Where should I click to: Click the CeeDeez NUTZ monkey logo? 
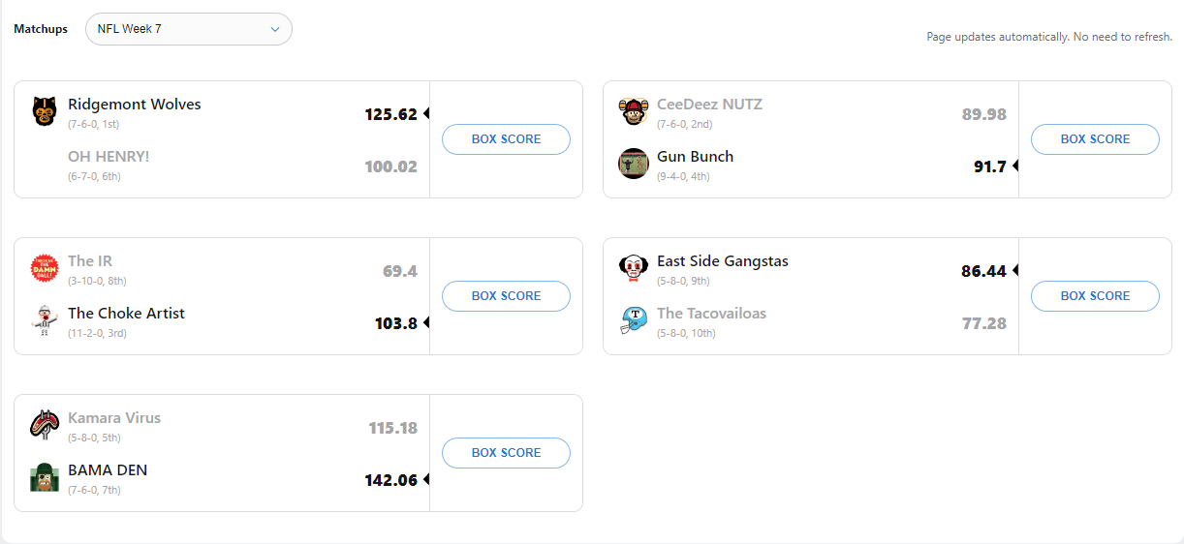coord(633,111)
